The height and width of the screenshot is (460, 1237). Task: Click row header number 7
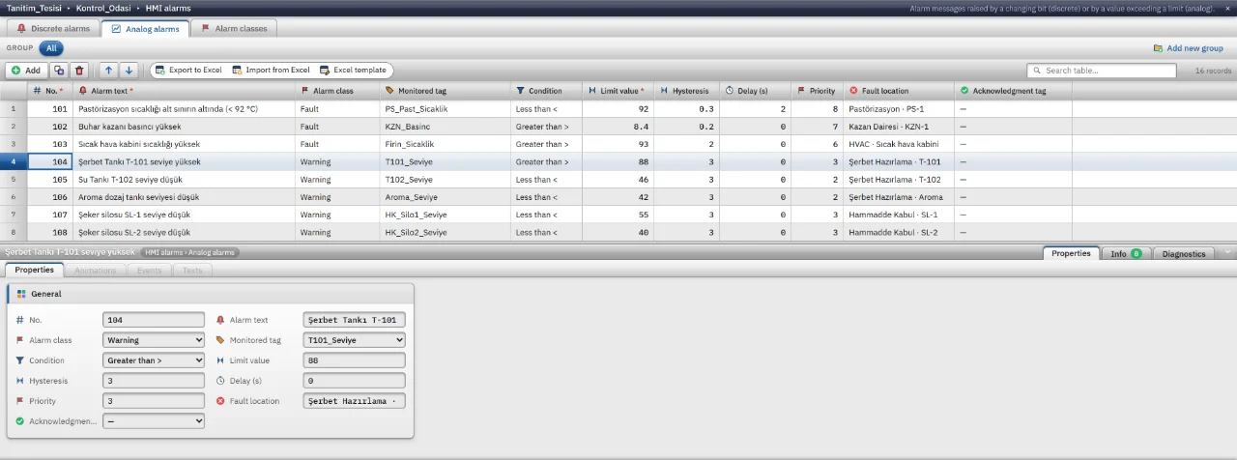click(14, 215)
